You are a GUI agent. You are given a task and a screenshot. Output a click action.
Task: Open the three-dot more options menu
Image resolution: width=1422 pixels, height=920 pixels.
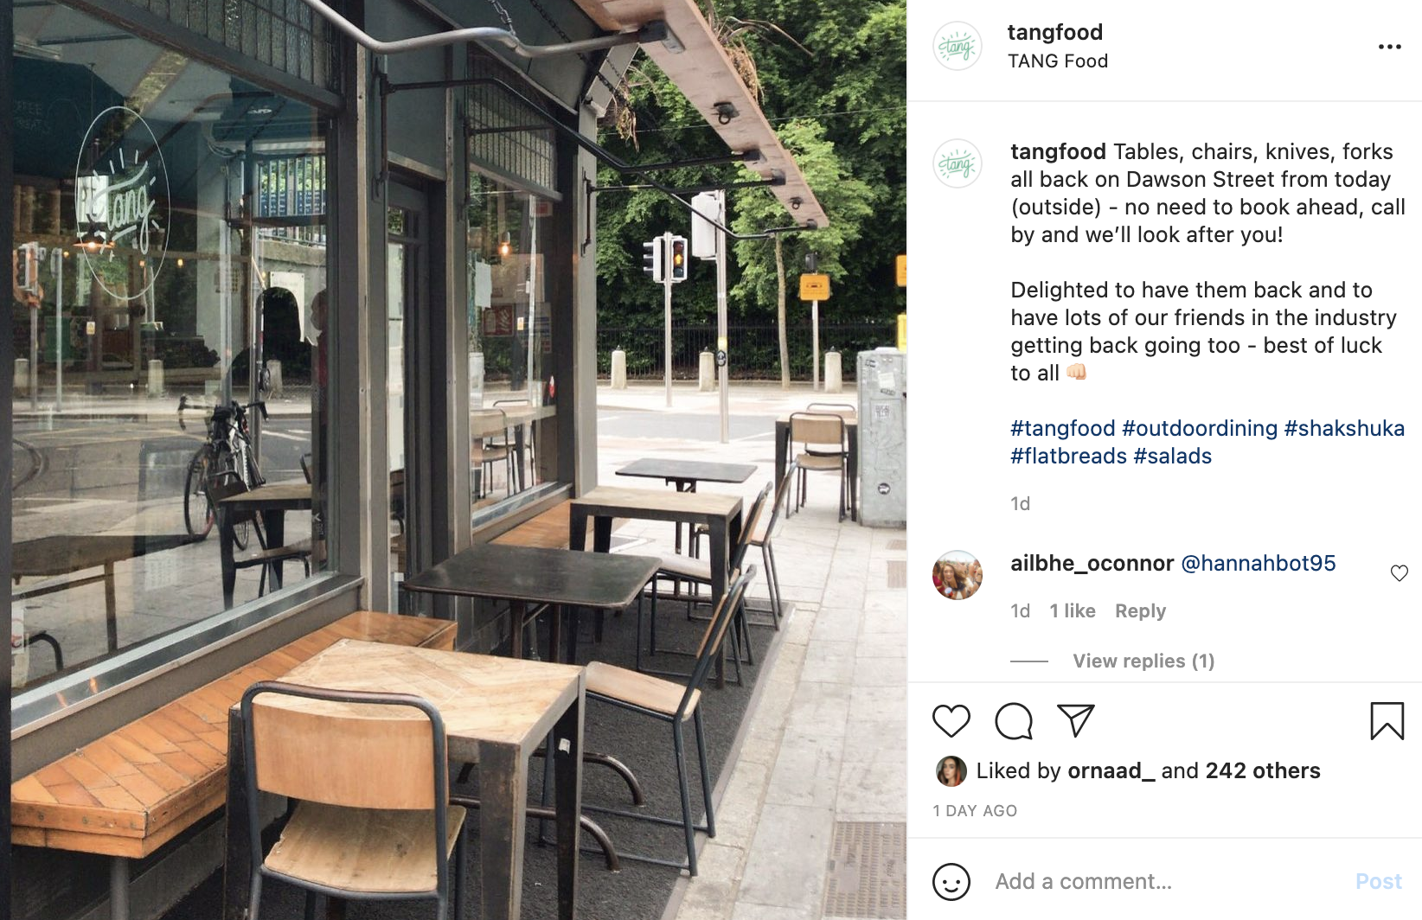[1390, 47]
